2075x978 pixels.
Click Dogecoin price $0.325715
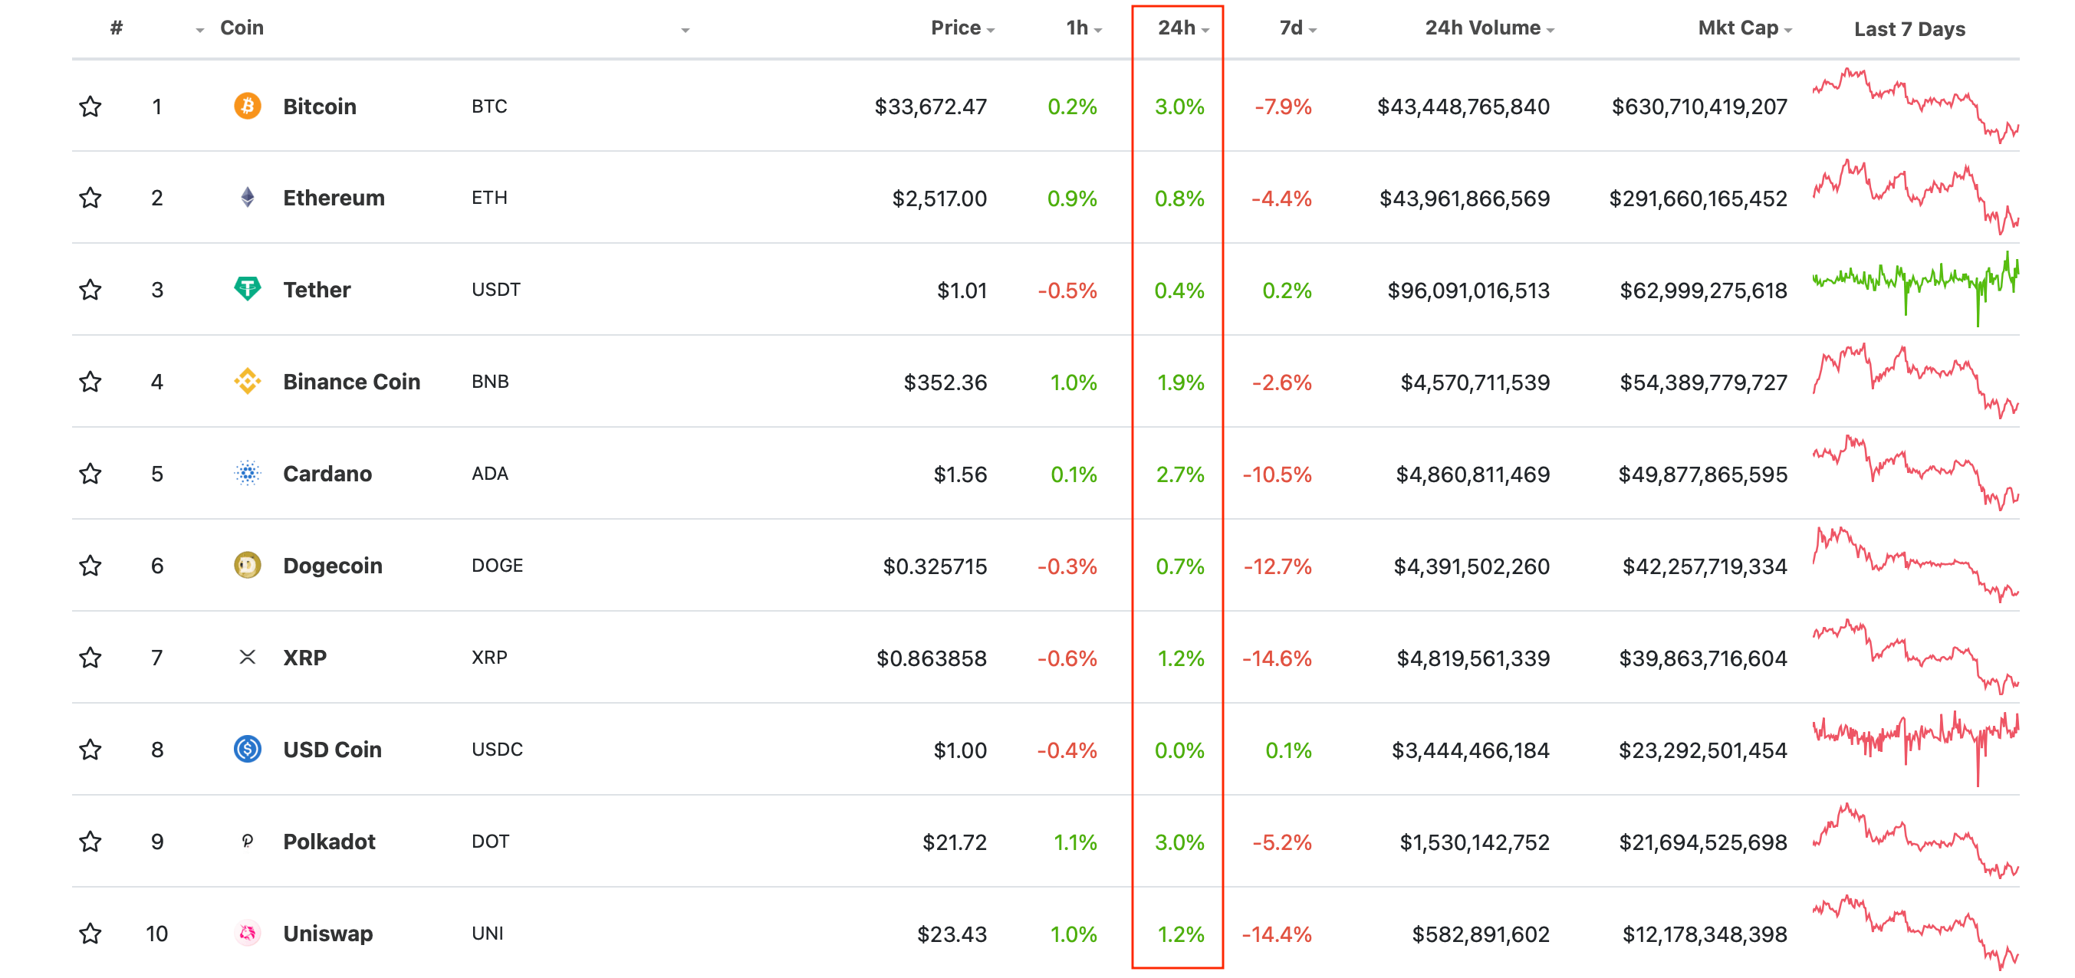[936, 566]
